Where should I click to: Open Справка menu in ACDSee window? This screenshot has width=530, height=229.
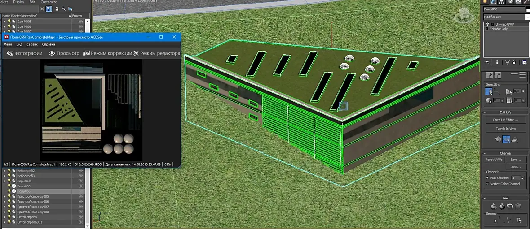(49, 44)
